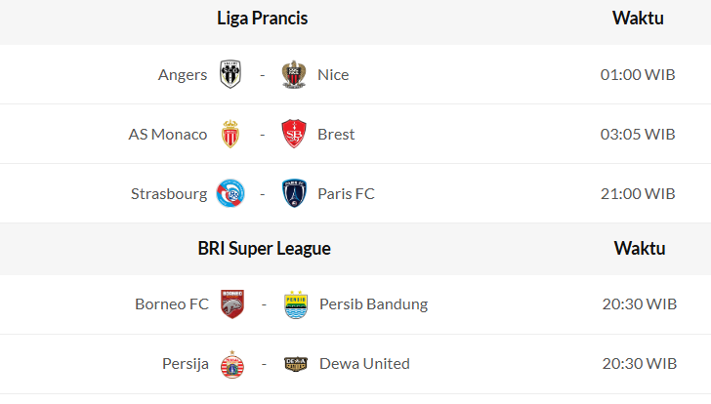Click the Nice club crest

pyautogui.click(x=294, y=74)
